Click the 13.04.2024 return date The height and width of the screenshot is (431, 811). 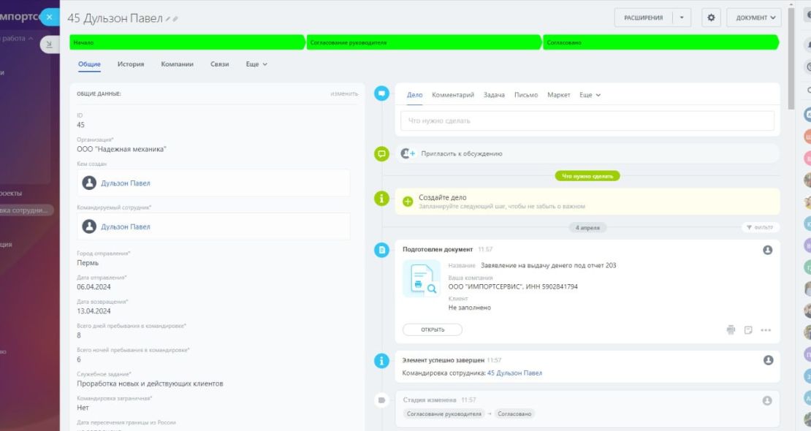point(94,311)
